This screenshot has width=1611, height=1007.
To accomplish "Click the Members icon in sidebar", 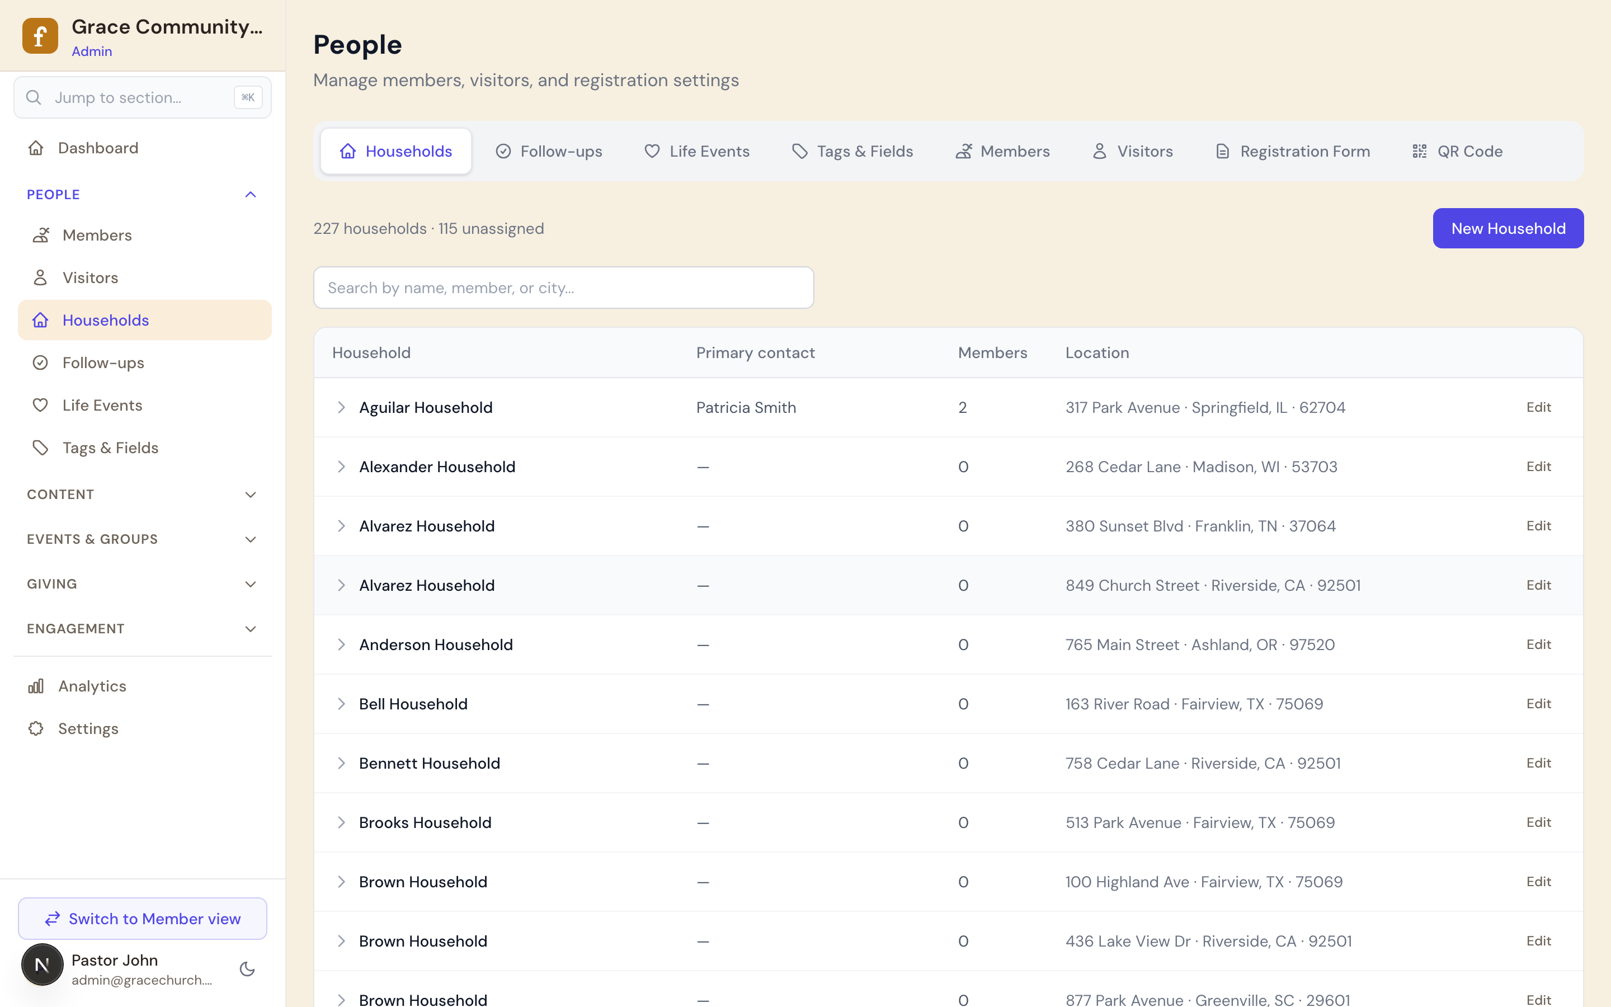I will pos(41,235).
